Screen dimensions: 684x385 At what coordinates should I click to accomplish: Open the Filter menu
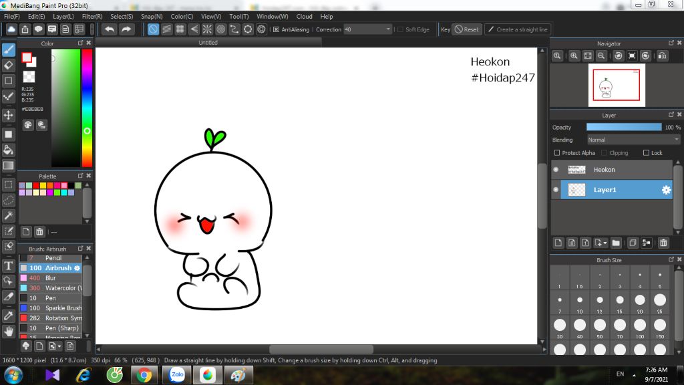(92, 17)
